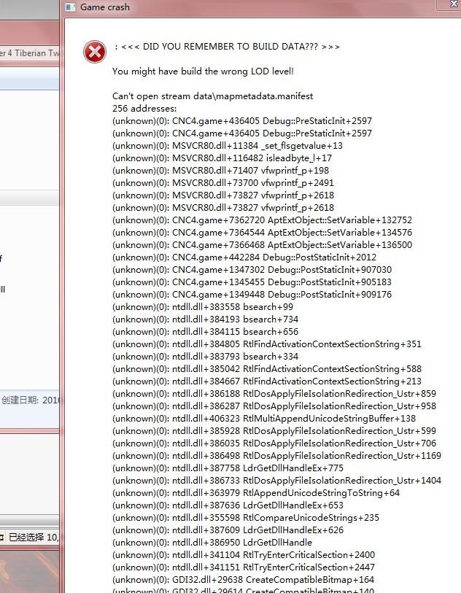Screen dimensions: 461x593
Task: Select the ntdll.dll+341104 RtlTryEnterCriticalSection+2400 line
Action: click(244, 555)
